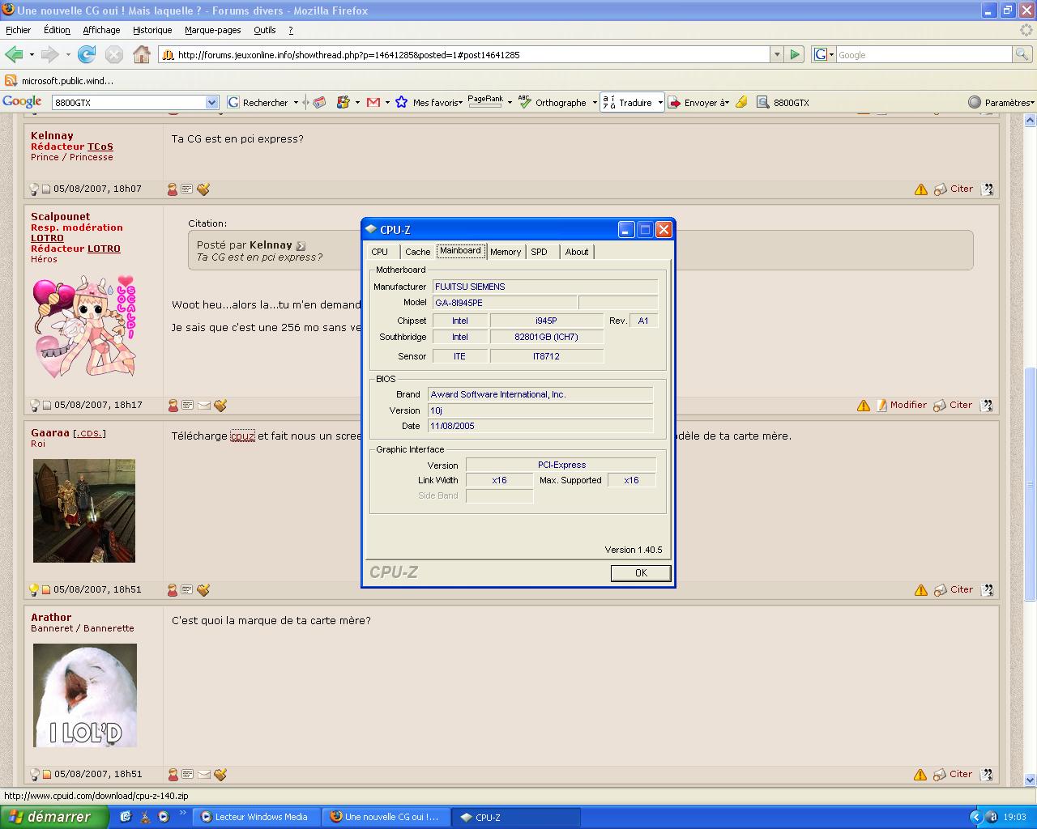The image size is (1037, 829).
Task: Click the Firefox address bar URL field
Action: point(466,54)
